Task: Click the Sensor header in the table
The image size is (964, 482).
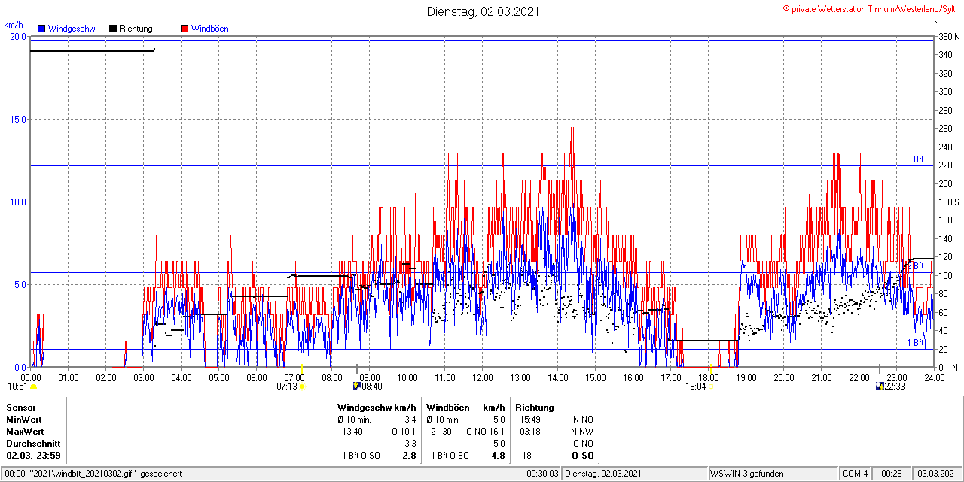Action: [x=21, y=408]
